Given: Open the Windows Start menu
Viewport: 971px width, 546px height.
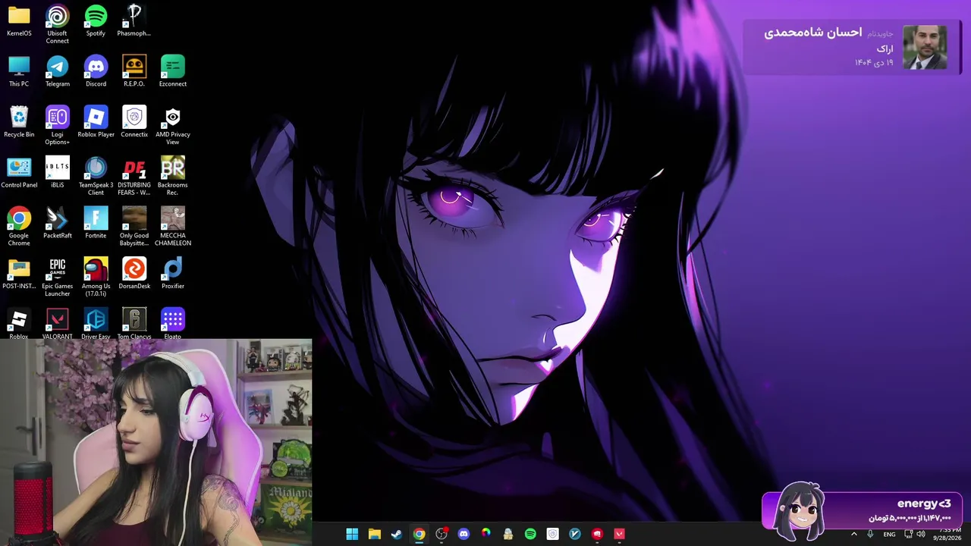Looking at the screenshot, I should [x=352, y=534].
